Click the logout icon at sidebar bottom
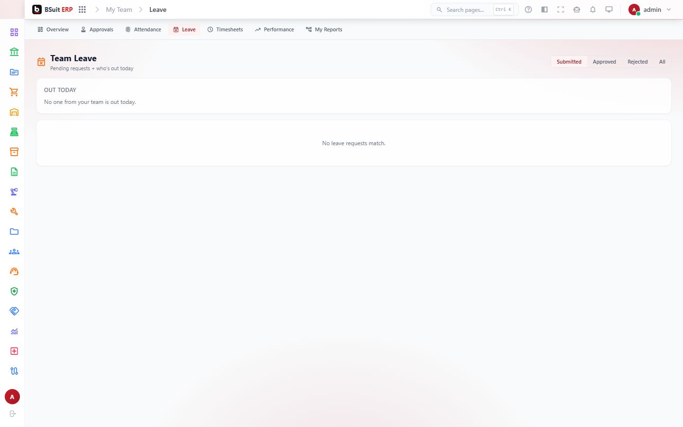The width and height of the screenshot is (683, 427). coord(13,414)
